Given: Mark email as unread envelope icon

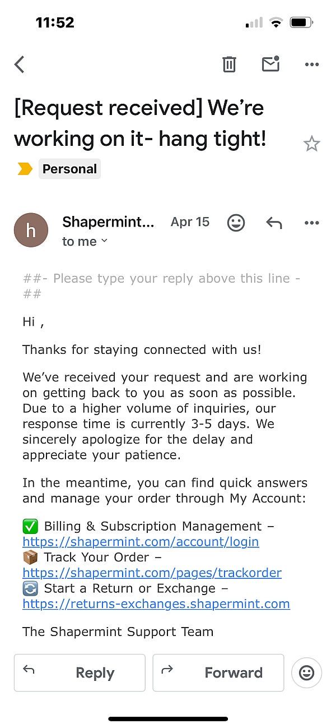Looking at the screenshot, I should (x=270, y=64).
